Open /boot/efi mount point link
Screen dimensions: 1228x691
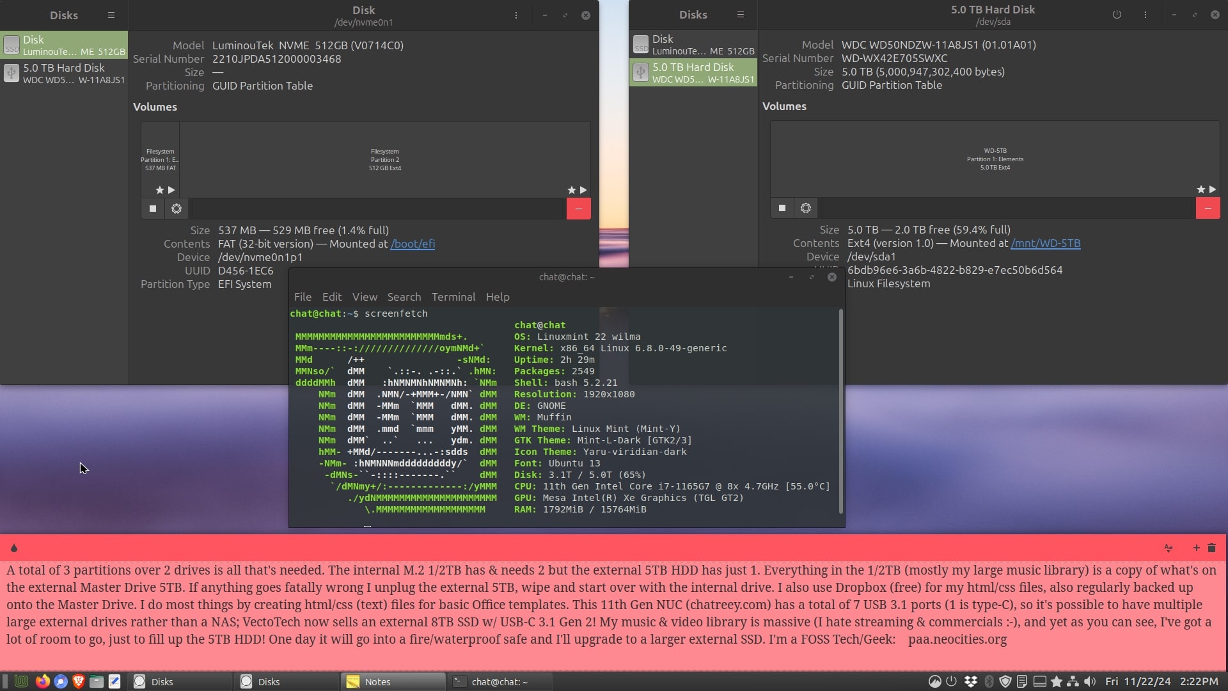pyautogui.click(x=413, y=244)
